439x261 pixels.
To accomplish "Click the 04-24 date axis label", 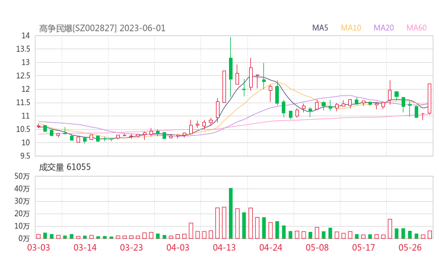I will pos(271,247).
